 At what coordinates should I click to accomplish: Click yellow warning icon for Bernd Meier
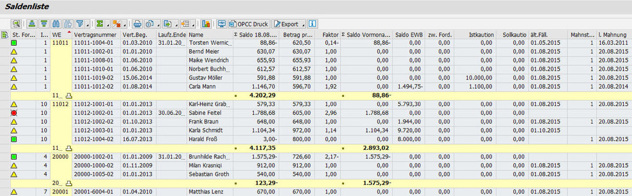point(14,52)
